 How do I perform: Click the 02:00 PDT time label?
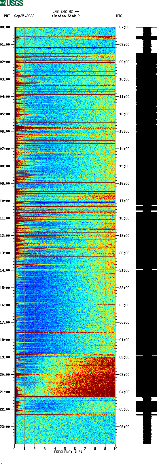[5, 62]
